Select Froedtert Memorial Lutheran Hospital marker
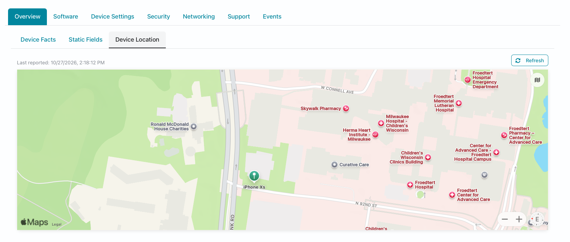Image resolution: width=570 pixels, height=242 pixels. tap(459, 103)
